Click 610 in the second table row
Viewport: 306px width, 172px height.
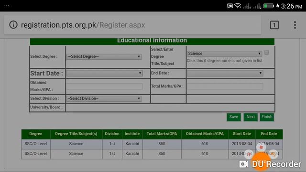(205, 154)
